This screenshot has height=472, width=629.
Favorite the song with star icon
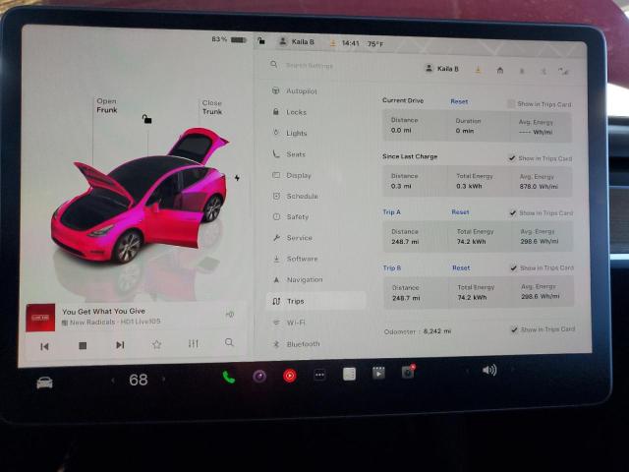coord(156,344)
